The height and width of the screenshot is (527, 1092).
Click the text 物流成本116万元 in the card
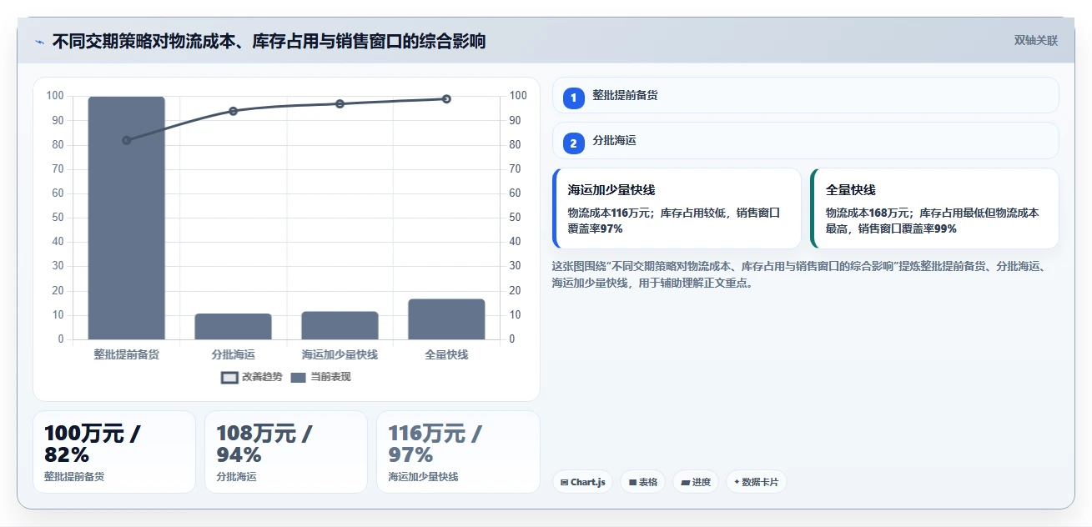tap(611, 213)
